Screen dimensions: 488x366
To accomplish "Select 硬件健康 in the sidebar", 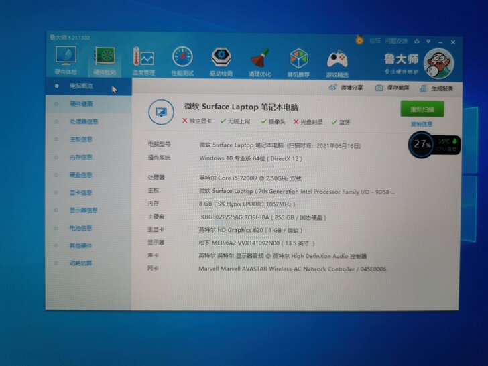I will [x=88, y=104].
